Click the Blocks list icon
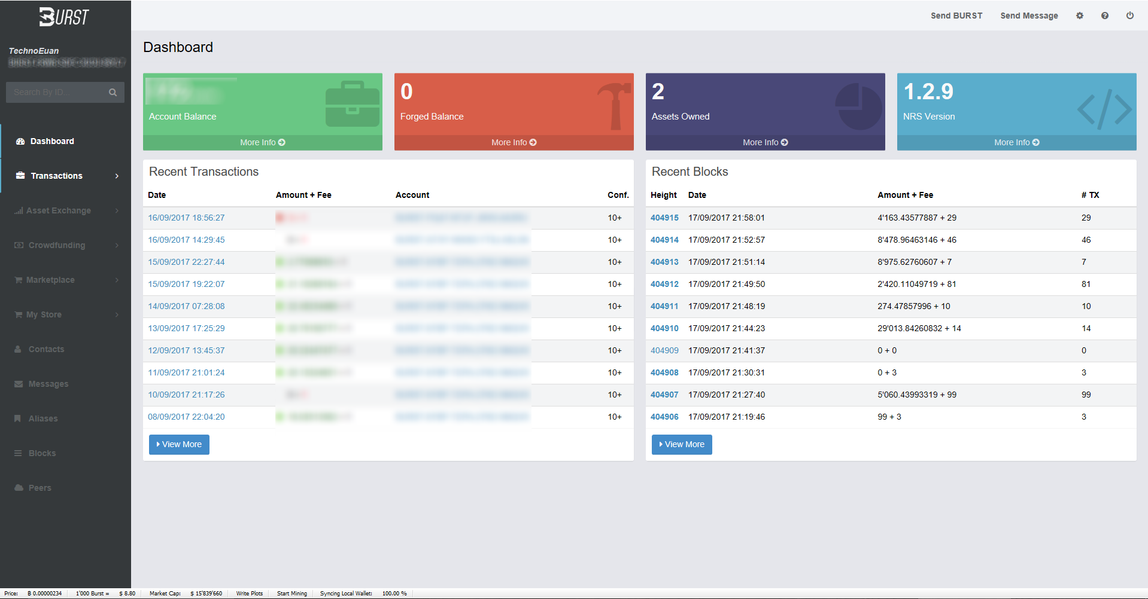The height and width of the screenshot is (599, 1148). 18,453
